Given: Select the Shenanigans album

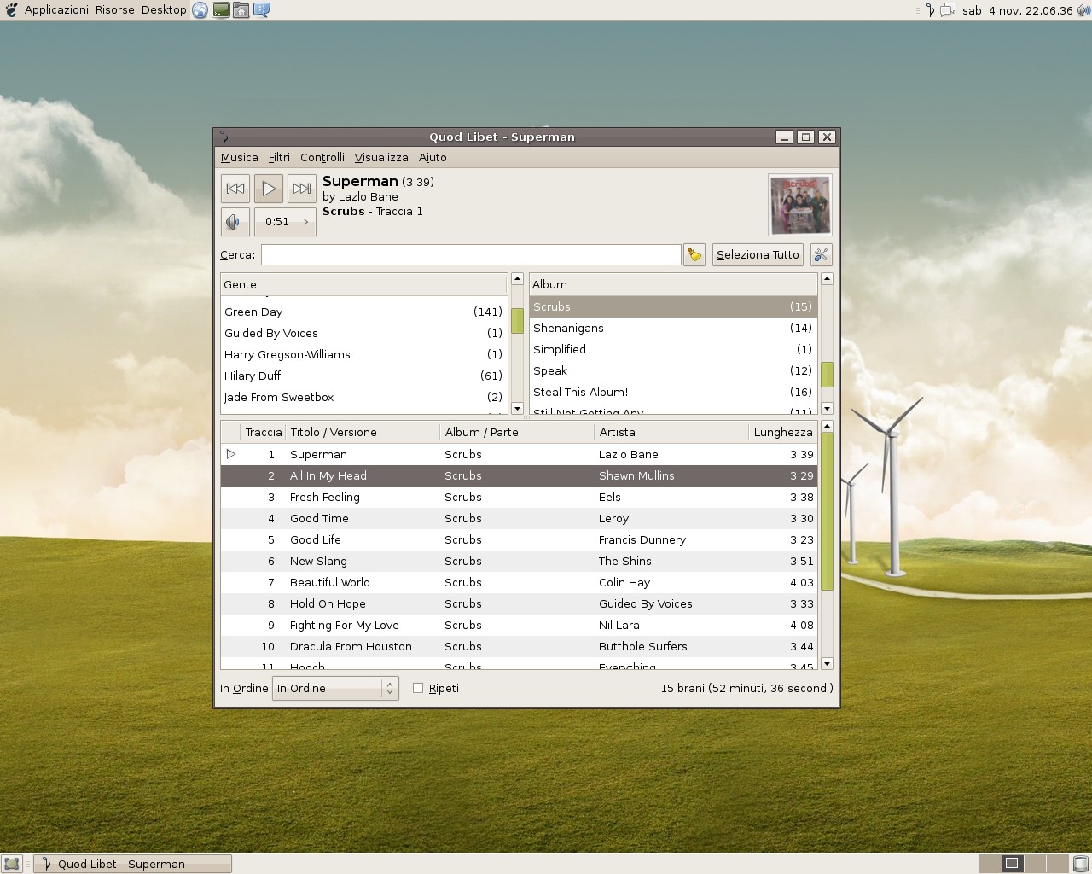Looking at the screenshot, I should coord(673,329).
